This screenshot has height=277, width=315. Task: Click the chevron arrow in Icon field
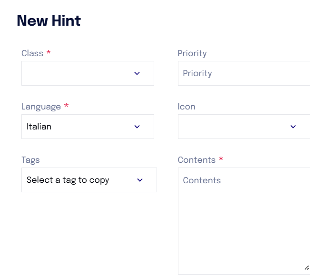tap(293, 127)
